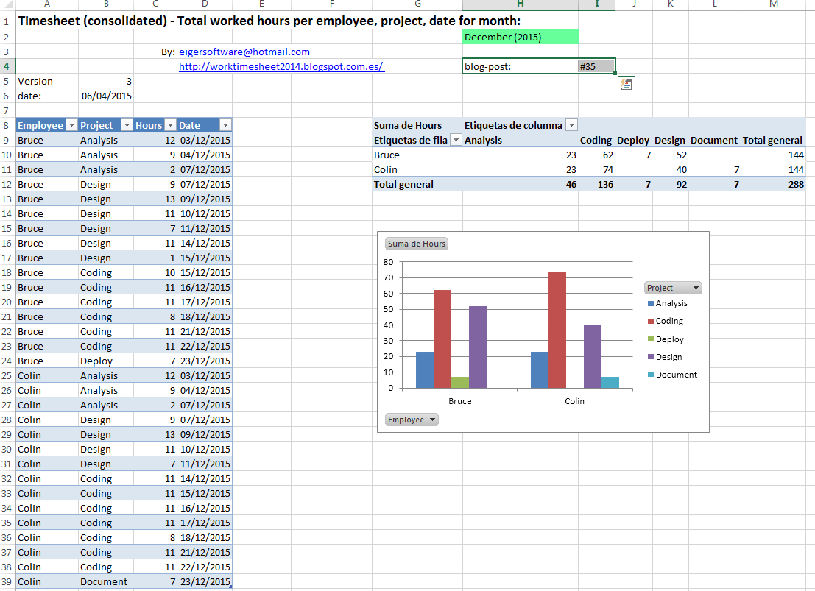Expand the Employee field dropdown on the chart
Viewport: 815px width, 591px height.
tap(431, 419)
